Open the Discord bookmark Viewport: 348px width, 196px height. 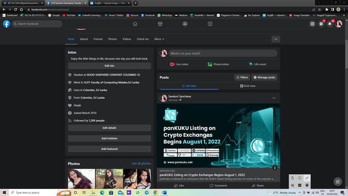pyautogui.click(x=132, y=15)
